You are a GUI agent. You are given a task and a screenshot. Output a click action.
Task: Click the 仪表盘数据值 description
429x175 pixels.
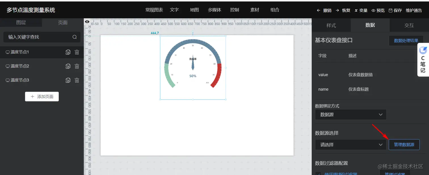360,75
